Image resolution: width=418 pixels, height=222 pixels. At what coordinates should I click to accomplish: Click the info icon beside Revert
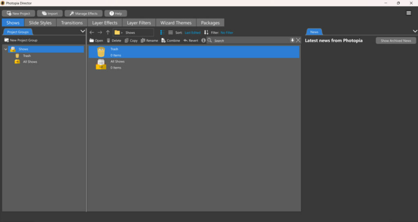click(x=203, y=40)
